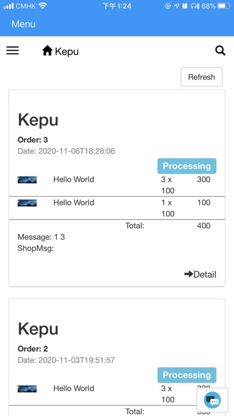
Task: Click Processing badge on Order 3
Action: coord(187,166)
